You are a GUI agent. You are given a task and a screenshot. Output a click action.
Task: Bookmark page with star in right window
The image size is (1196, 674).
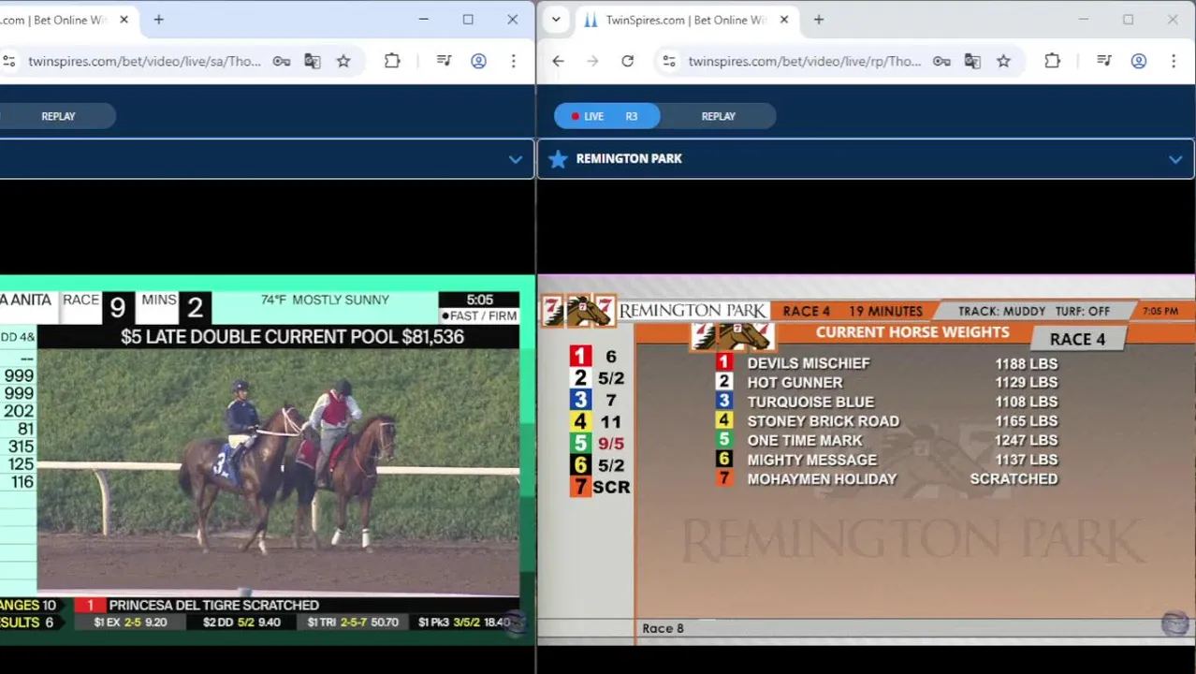[1003, 62]
